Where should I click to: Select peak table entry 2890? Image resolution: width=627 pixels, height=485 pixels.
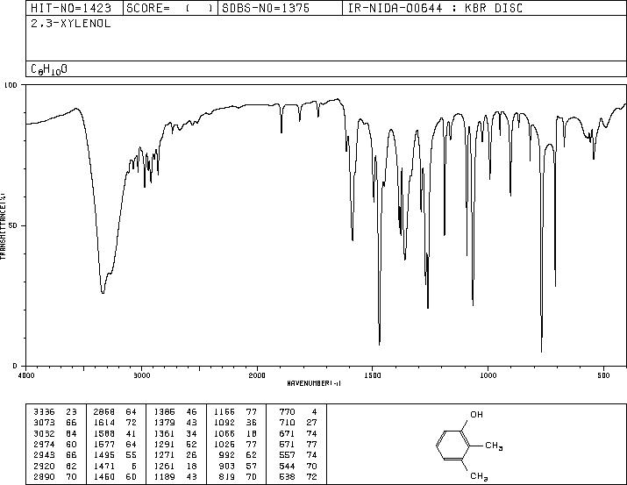point(43,477)
